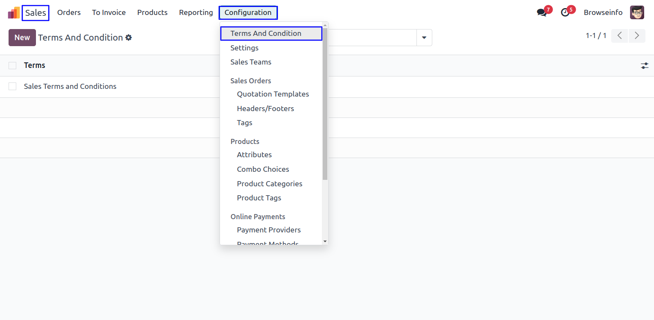Click the gear icon beside Terms And Condition
The width and height of the screenshot is (654, 320).
(128, 38)
